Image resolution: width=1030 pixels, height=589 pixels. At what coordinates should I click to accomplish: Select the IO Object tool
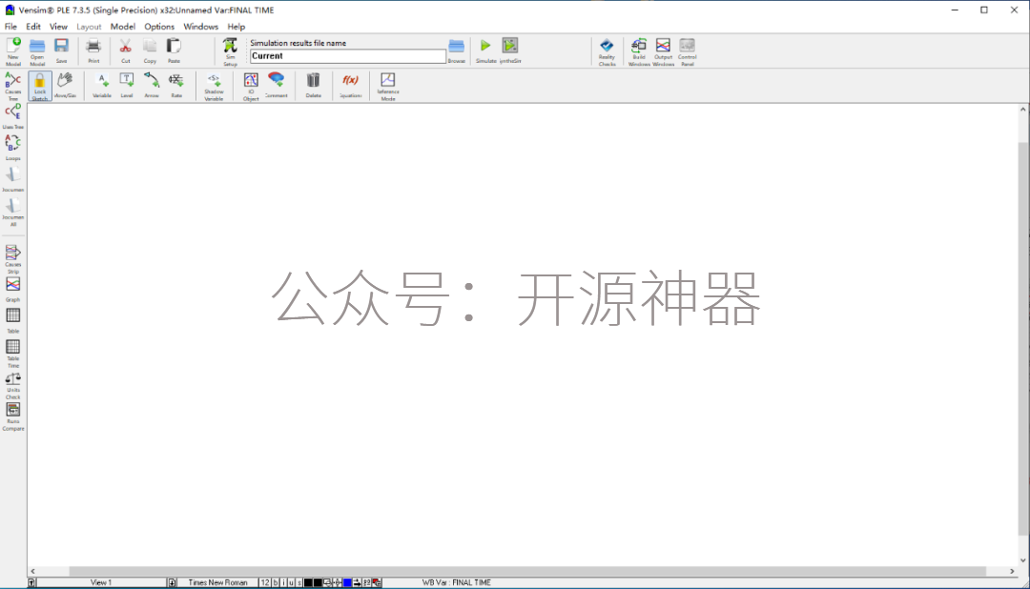tap(251, 86)
